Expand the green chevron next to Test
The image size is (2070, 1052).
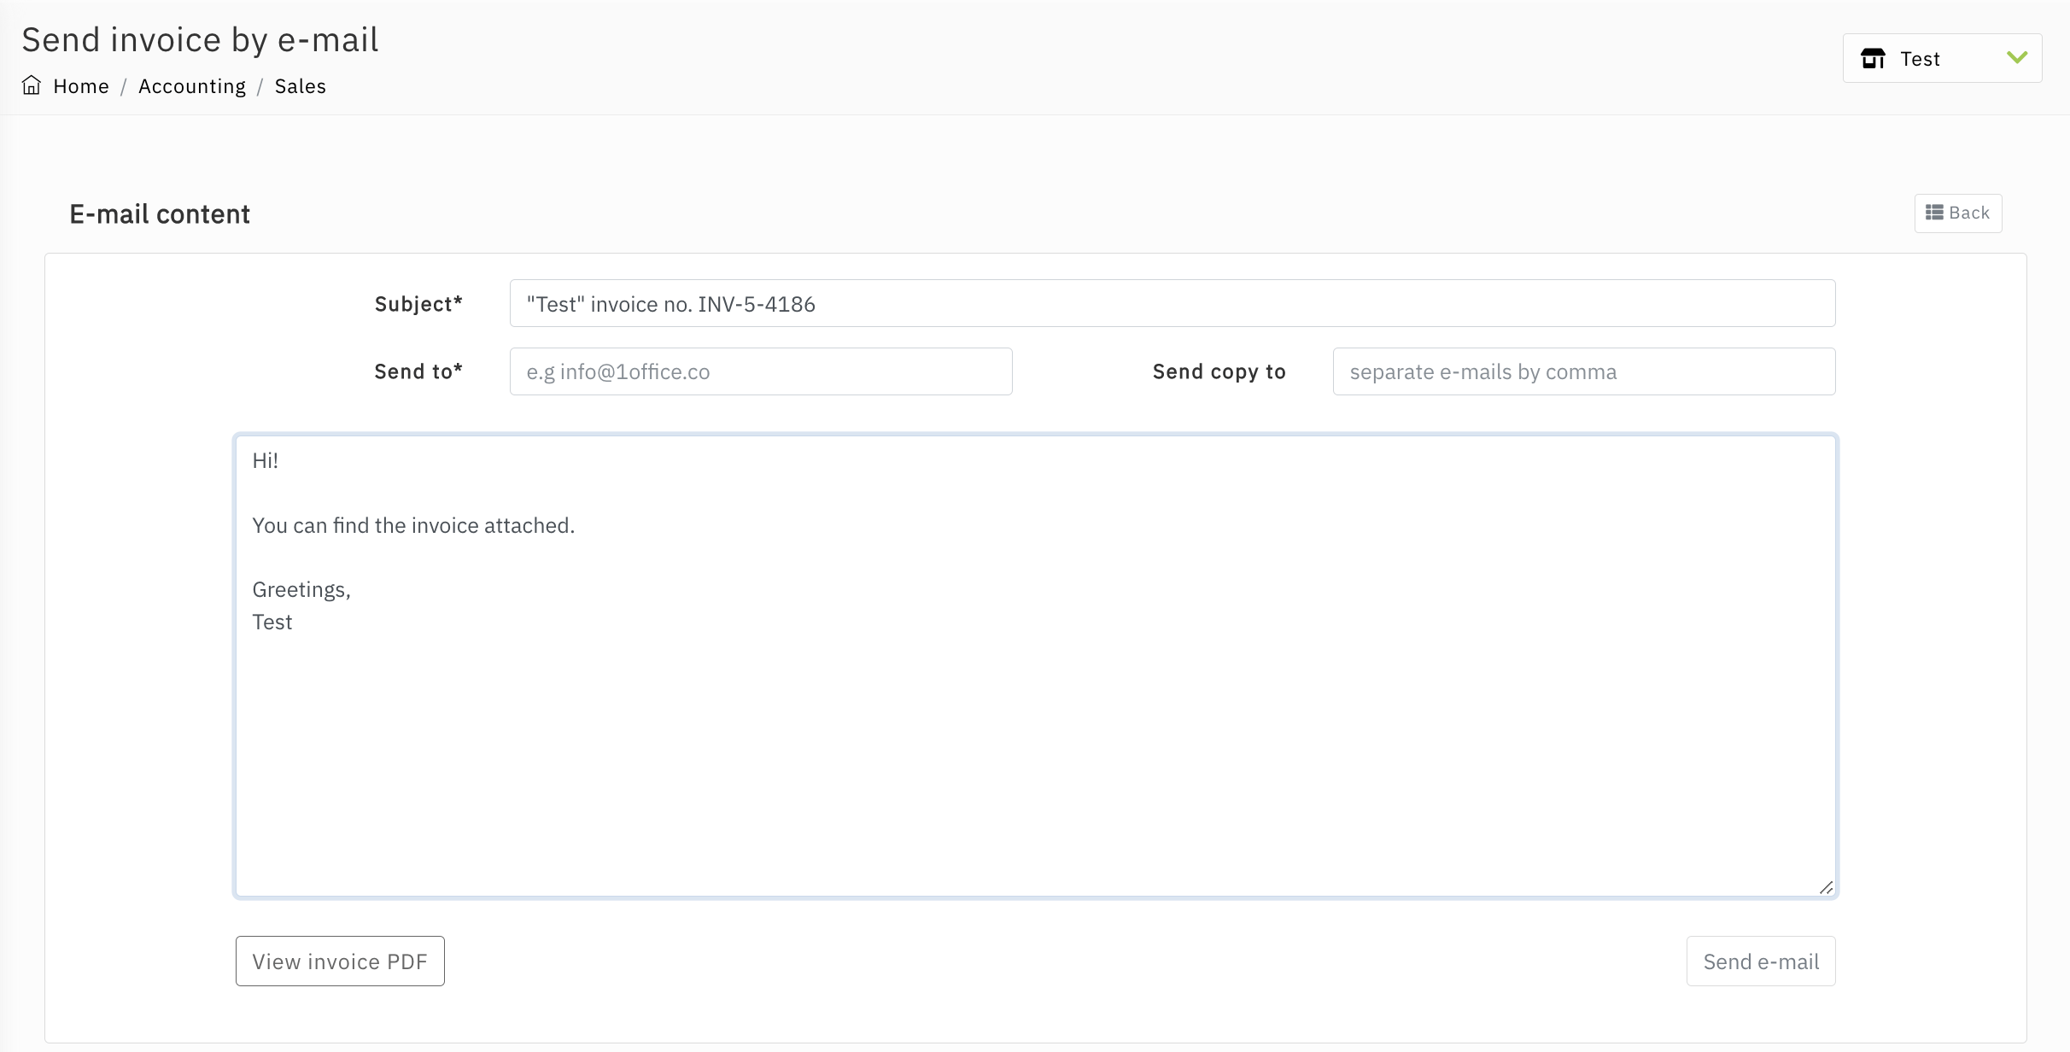coord(2017,58)
